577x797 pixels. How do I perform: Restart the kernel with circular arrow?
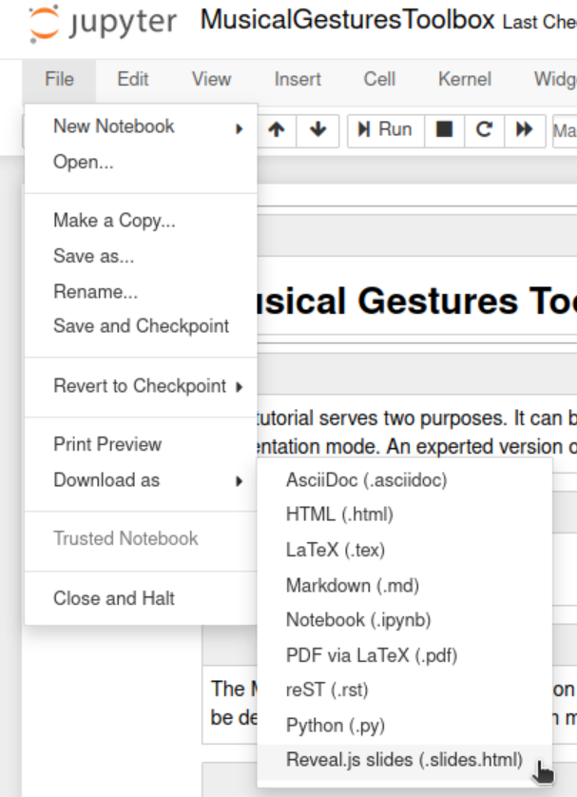(484, 129)
